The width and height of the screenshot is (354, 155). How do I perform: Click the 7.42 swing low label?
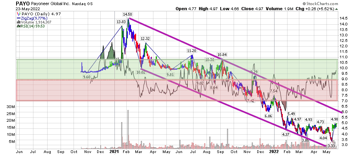pyautogui.click(x=251, y=101)
